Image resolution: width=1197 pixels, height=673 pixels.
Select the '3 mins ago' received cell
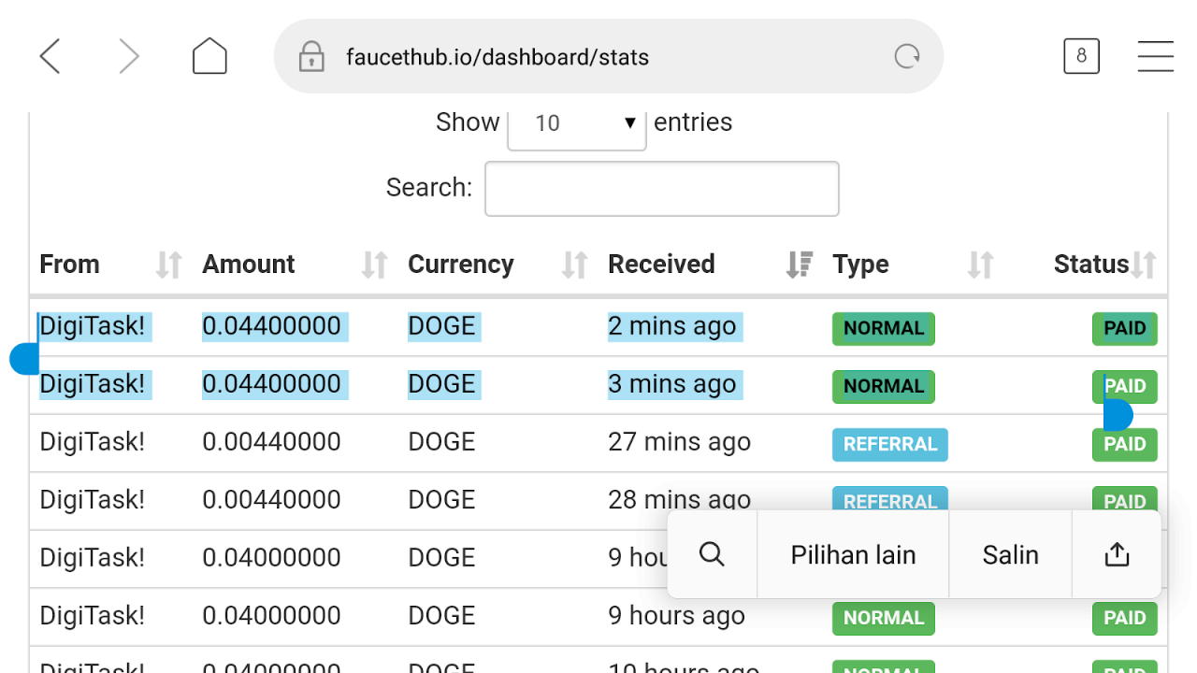tap(672, 384)
